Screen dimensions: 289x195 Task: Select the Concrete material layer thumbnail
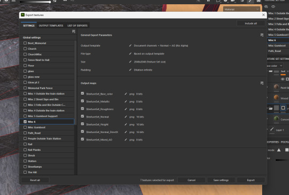pos(276,119)
